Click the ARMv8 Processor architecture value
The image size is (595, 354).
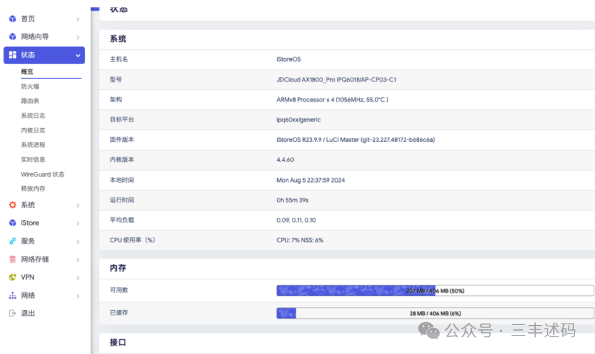pyautogui.click(x=333, y=100)
